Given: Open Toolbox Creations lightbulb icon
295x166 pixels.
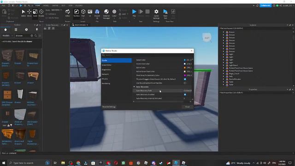Looking at the screenshot, I should coord(37,30).
